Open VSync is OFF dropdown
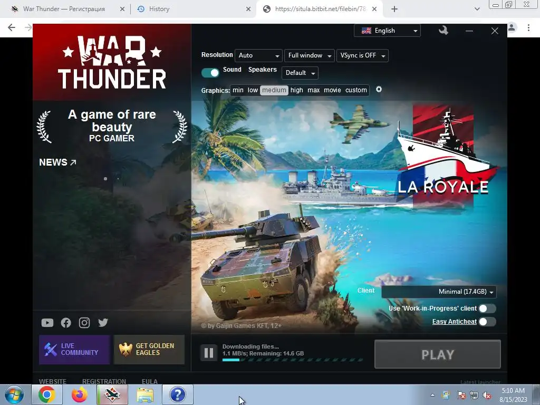Viewport: 540px width, 405px height. point(362,55)
